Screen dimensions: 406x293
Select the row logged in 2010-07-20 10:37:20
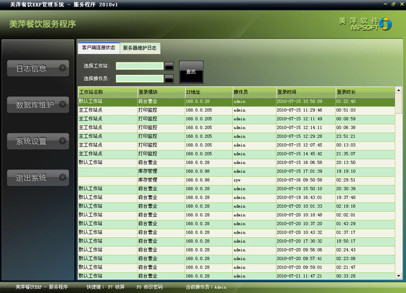tap(236, 224)
